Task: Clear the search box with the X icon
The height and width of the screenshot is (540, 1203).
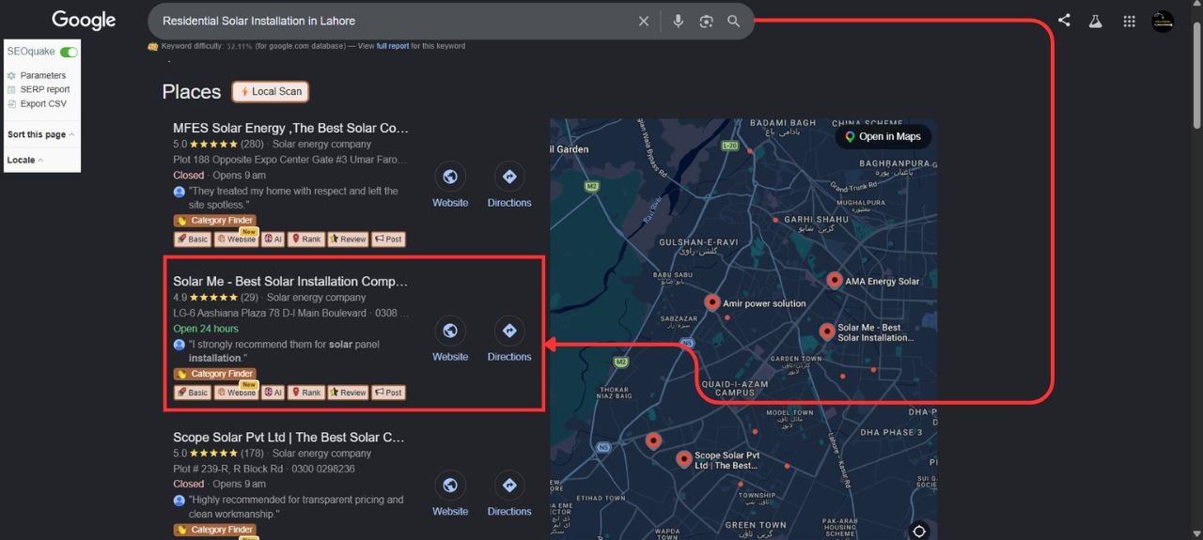Action: (x=644, y=21)
